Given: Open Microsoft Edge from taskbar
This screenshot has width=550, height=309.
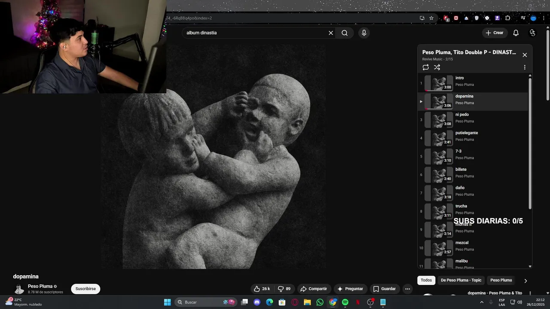Looking at the screenshot, I should point(269,302).
